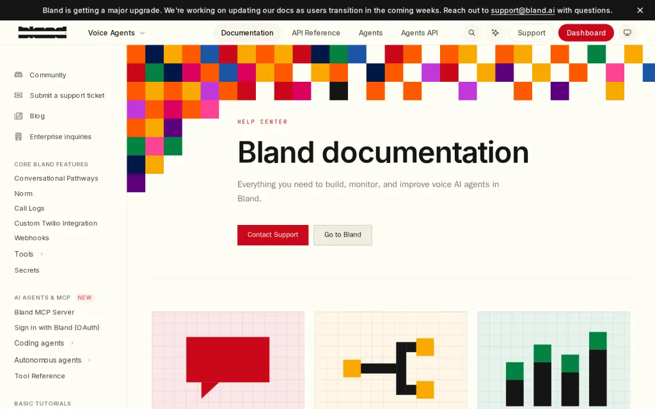This screenshot has width=655, height=409.
Task: Click the Contact Support button
Action: pyautogui.click(x=272, y=235)
